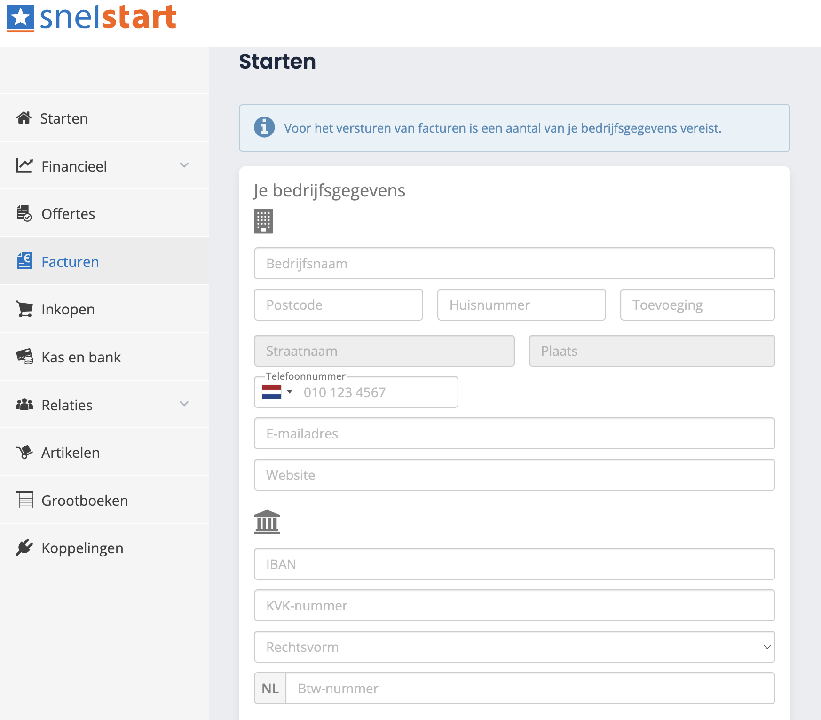This screenshot has height=720, width=821.
Task: Expand the Financieel submenu chevron
Action: tap(184, 165)
